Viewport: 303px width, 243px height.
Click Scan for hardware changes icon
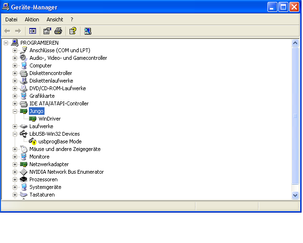click(x=88, y=31)
